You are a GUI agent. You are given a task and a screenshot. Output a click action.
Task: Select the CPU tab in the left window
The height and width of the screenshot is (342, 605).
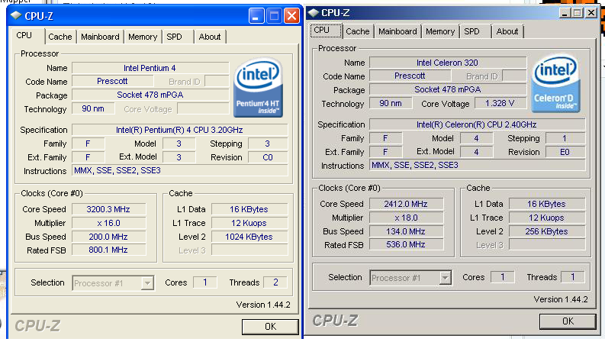point(24,36)
